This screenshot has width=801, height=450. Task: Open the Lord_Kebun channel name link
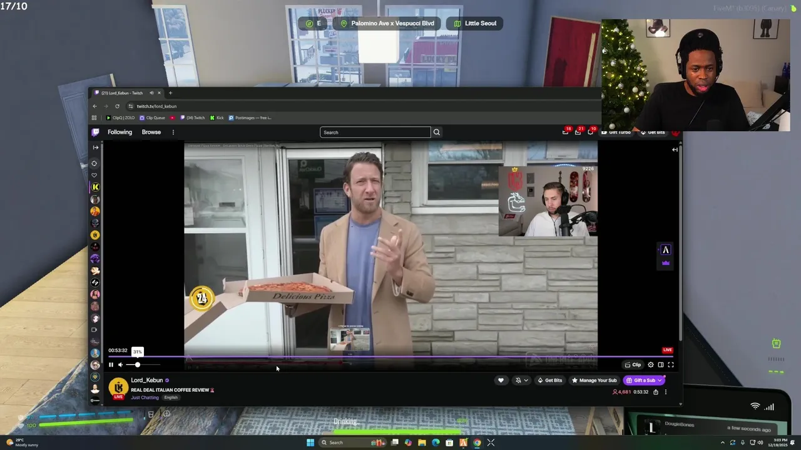tap(147, 380)
